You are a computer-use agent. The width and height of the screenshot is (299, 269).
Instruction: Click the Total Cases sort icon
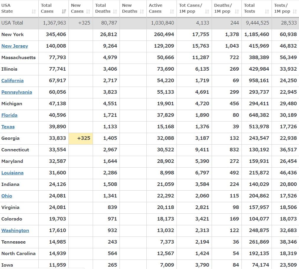(x=64, y=12)
